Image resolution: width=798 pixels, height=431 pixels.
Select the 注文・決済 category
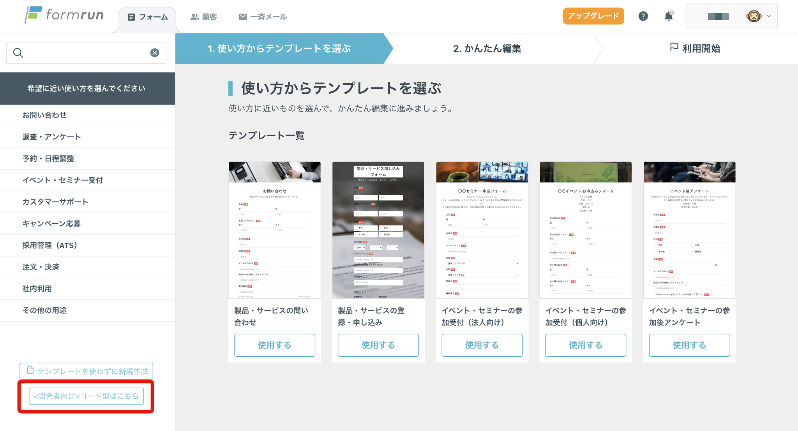pos(41,267)
